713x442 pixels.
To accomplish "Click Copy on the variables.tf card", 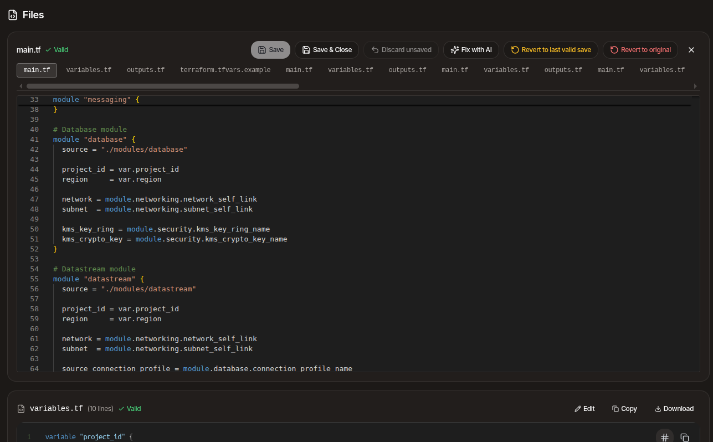I will pyautogui.click(x=624, y=409).
